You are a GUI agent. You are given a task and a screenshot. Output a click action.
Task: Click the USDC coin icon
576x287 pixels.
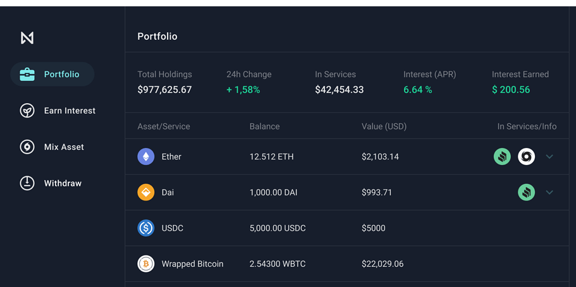[x=146, y=228]
